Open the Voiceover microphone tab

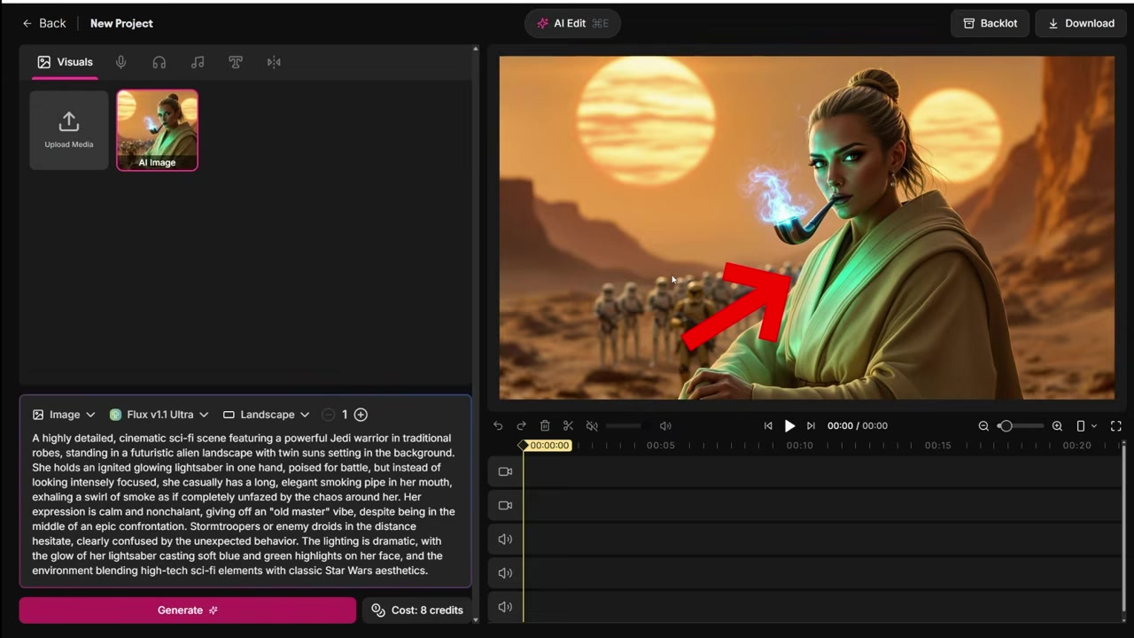point(120,62)
